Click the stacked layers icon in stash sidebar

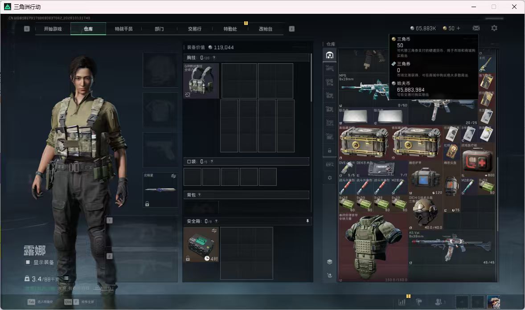(x=329, y=262)
